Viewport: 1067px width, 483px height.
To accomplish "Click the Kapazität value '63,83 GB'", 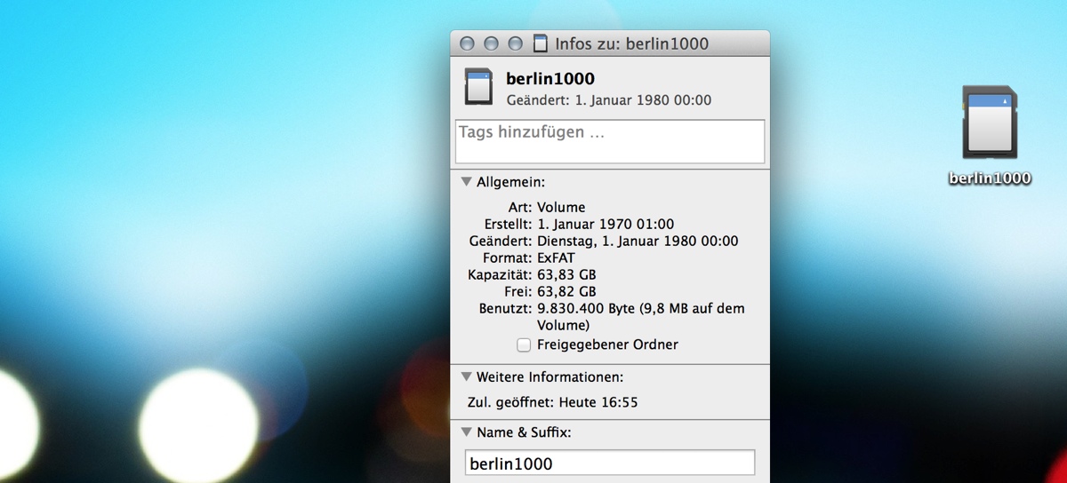I will [566, 274].
